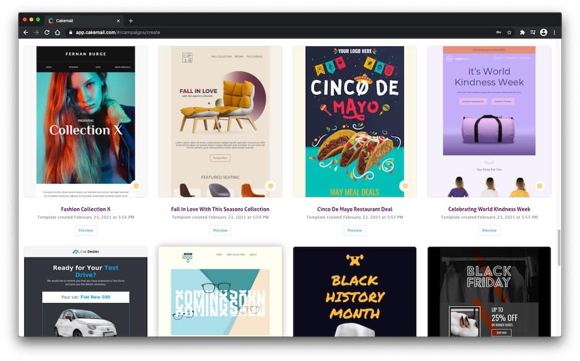Click the page vertical scrollbar handle

click(559, 248)
